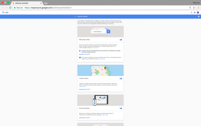Select the Activity controls browser tab

coord(27,3)
